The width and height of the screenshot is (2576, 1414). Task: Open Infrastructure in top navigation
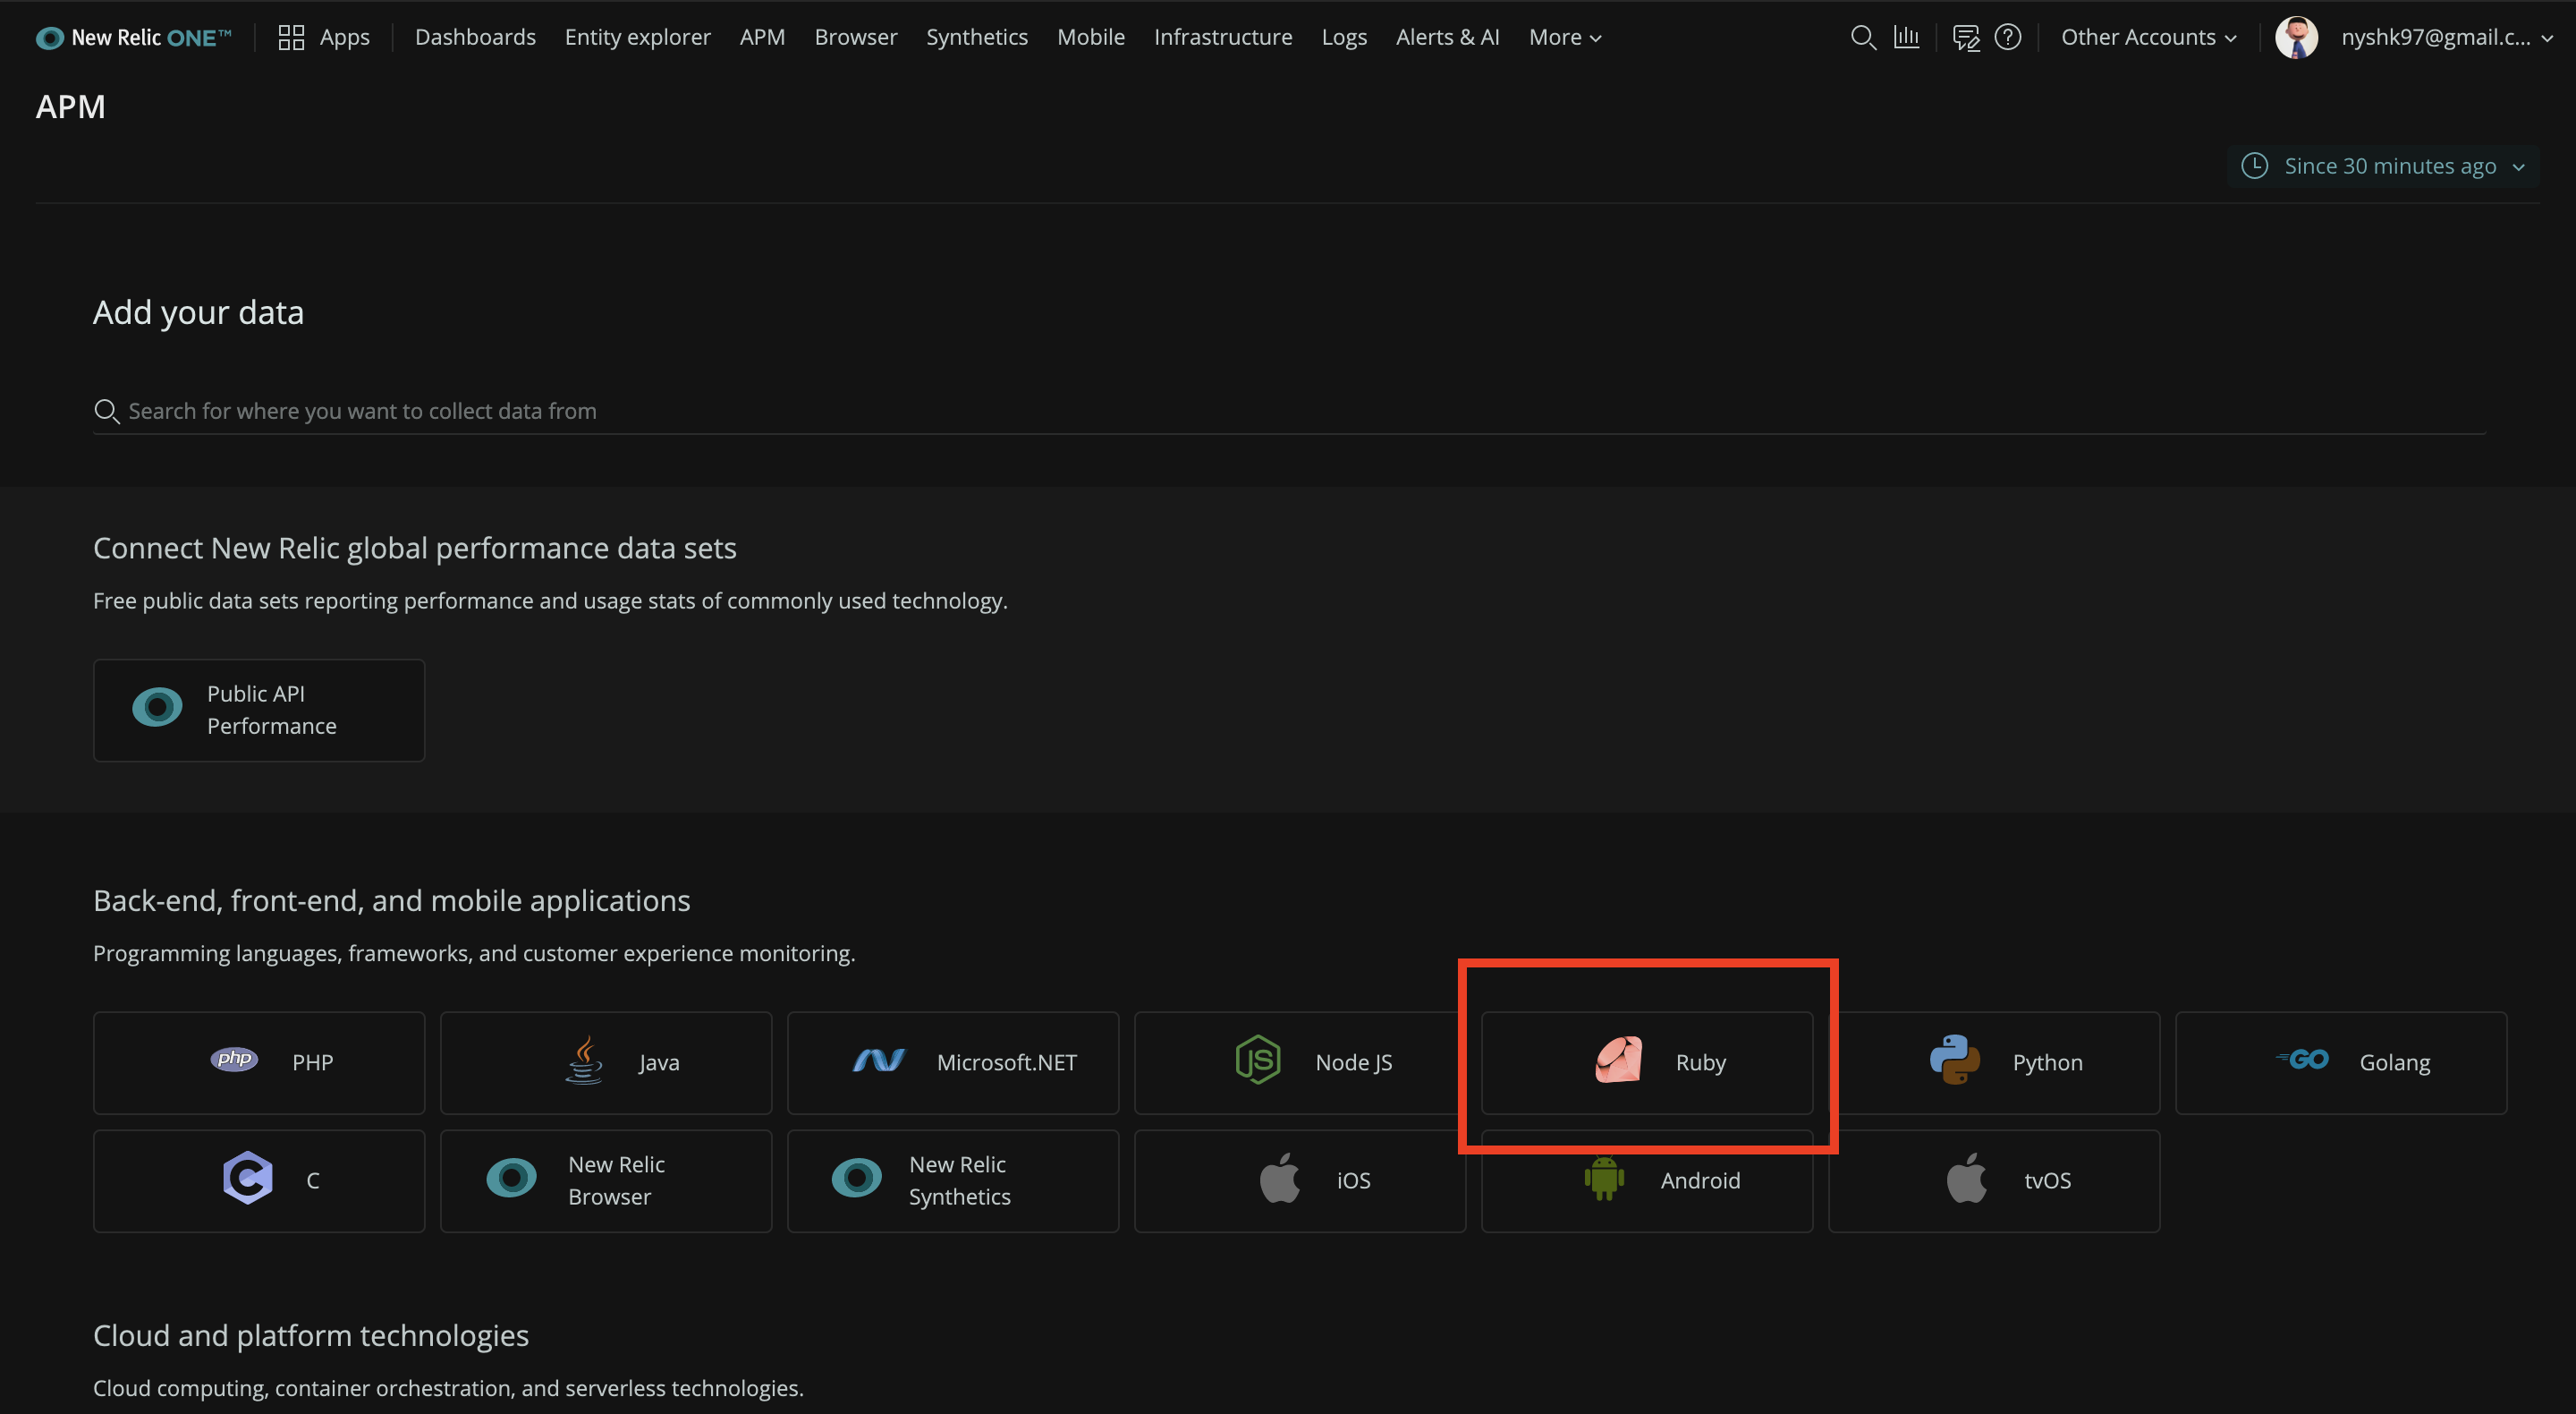[x=1223, y=38]
